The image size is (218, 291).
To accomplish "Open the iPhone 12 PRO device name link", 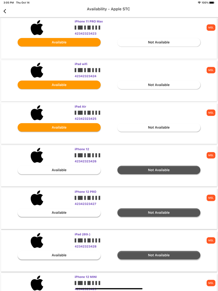I will [x=85, y=192].
